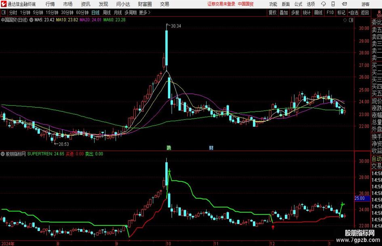Click the 多股 multi-stock button
This screenshot has width=382, height=246.
click(295, 13)
